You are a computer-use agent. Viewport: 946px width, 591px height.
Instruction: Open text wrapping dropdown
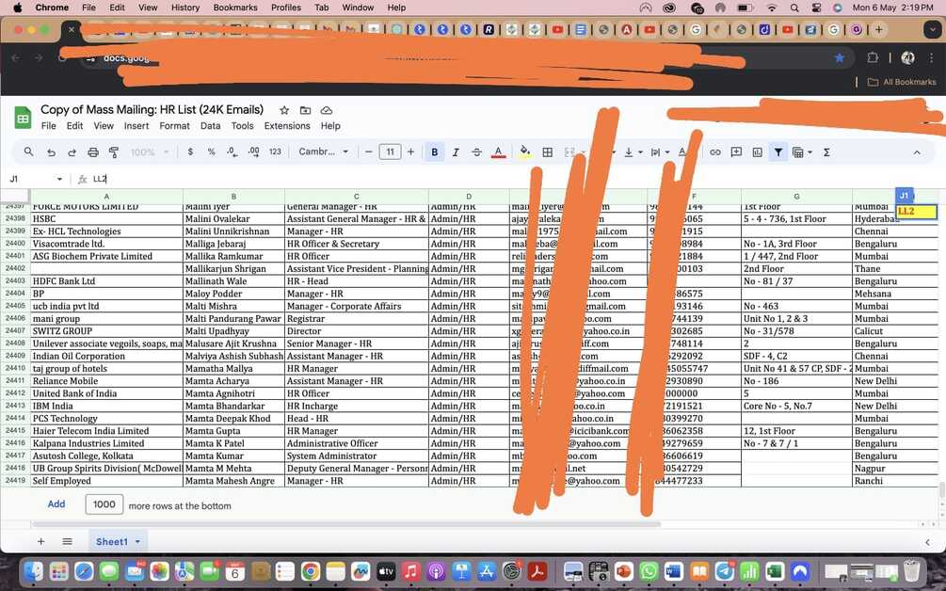660,152
